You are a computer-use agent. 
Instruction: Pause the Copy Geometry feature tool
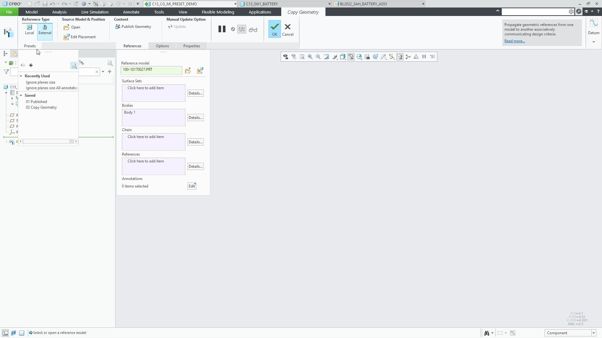tap(222, 29)
